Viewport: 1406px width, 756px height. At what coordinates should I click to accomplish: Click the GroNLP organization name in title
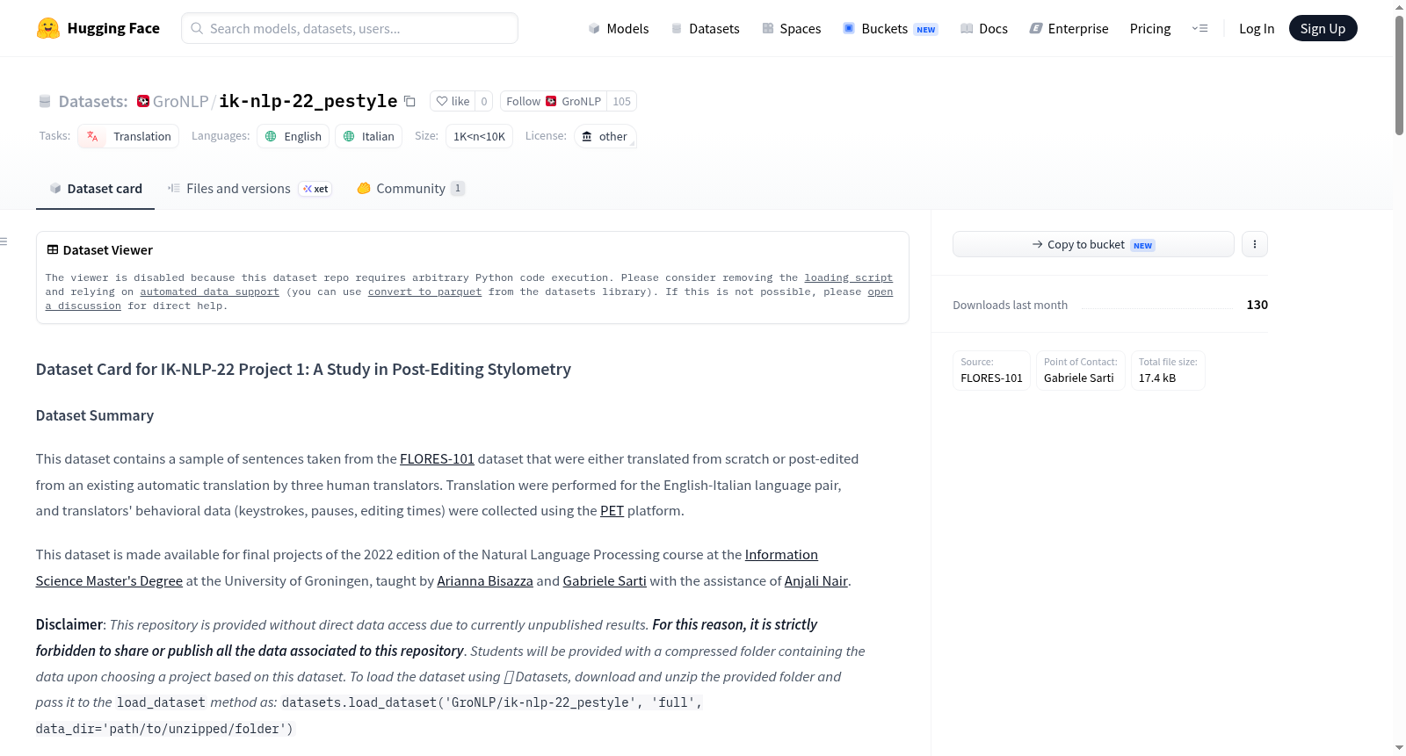(x=180, y=101)
